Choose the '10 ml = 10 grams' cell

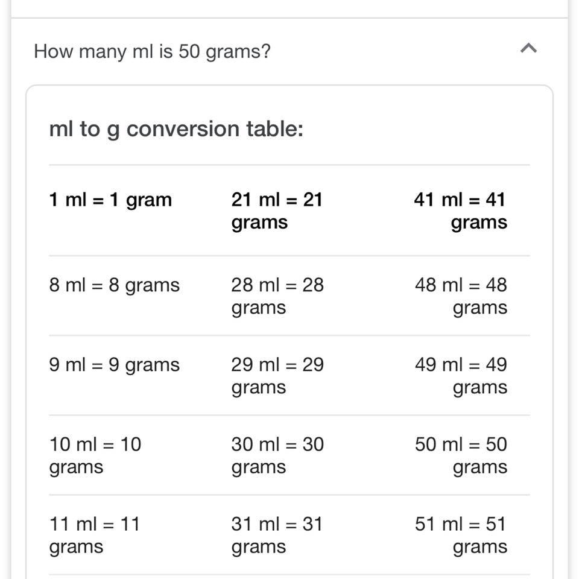[x=95, y=455]
